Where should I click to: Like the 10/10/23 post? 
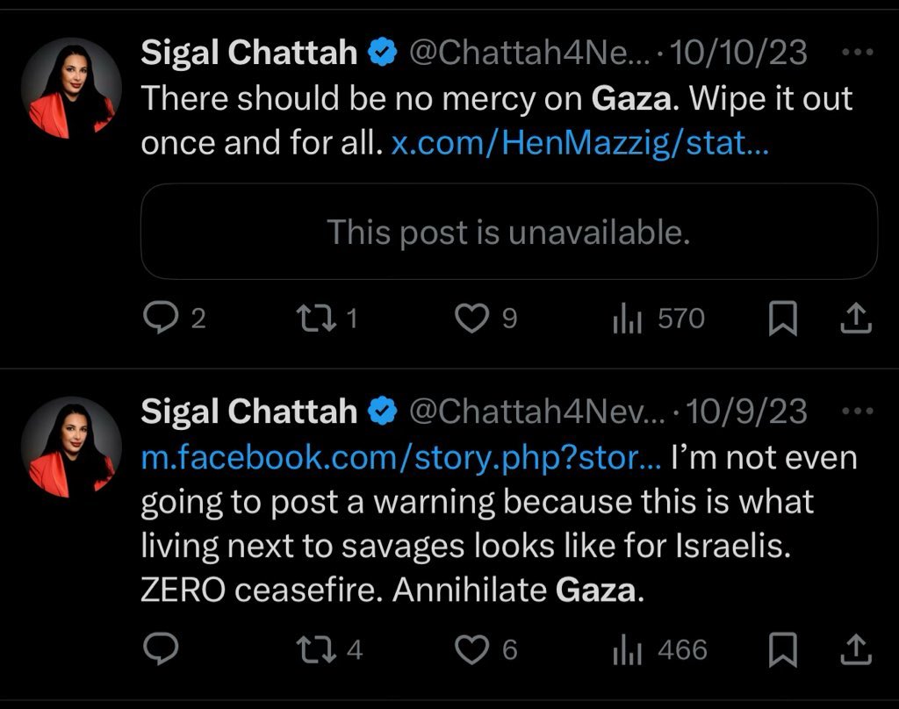(473, 319)
